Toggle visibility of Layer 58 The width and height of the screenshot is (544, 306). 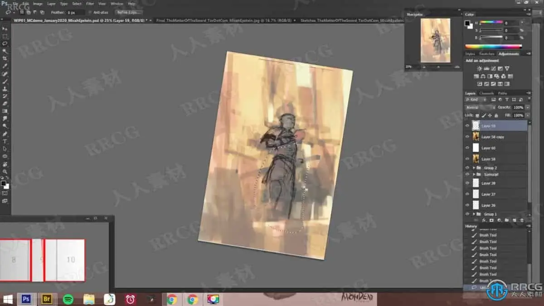point(467,159)
